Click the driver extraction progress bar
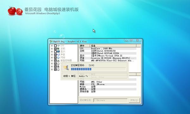190x114 pixels. pos(98,69)
